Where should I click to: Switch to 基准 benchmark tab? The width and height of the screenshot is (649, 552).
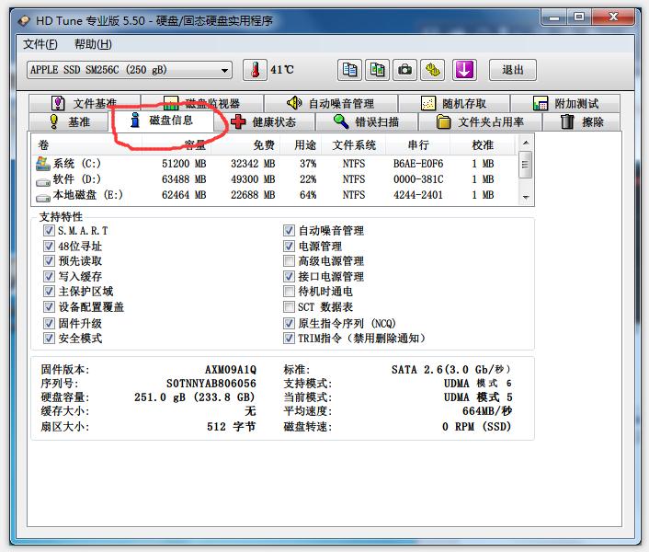point(69,121)
